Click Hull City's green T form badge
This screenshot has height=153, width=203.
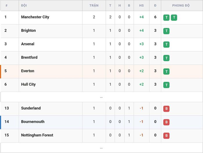point(166,85)
